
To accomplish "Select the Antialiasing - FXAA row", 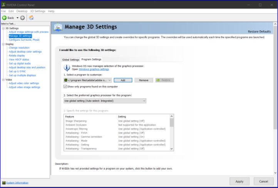I will [x=117, y=133].
